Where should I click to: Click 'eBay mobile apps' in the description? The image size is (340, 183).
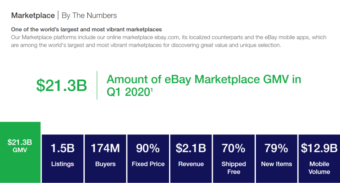click(x=278, y=37)
